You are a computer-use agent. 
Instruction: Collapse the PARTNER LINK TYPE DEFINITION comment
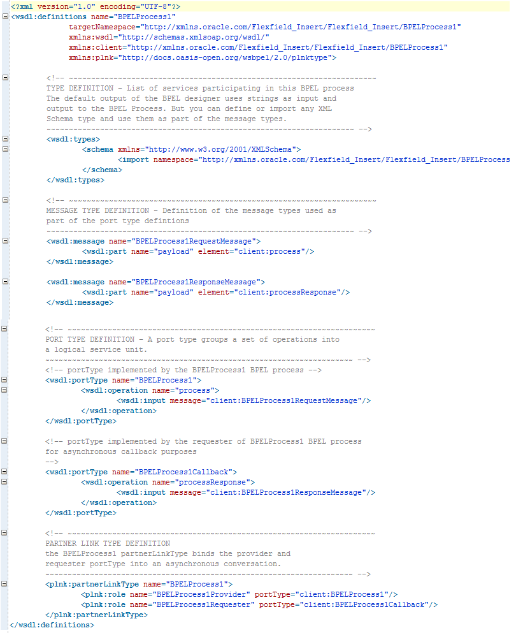(x=4, y=532)
